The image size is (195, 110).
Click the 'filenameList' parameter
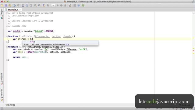pyautogui.click(x=42, y=36)
